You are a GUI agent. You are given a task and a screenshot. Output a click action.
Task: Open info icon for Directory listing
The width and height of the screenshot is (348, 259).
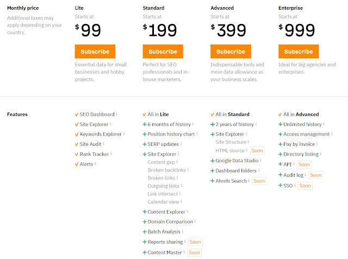(x=321, y=153)
